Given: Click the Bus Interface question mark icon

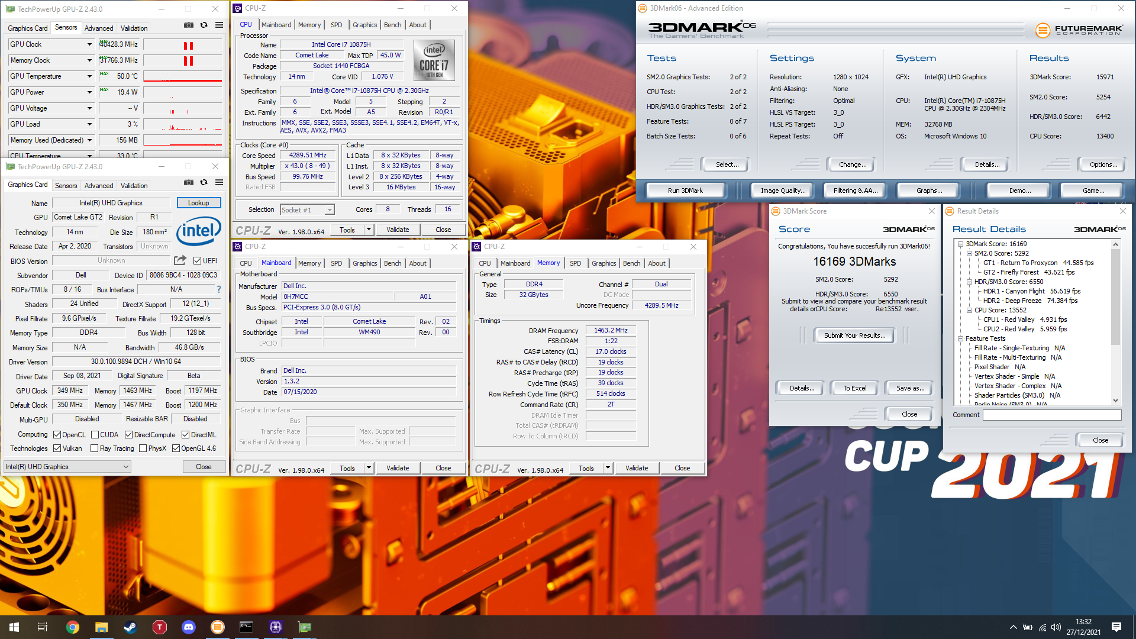Looking at the screenshot, I should pyautogui.click(x=219, y=289).
